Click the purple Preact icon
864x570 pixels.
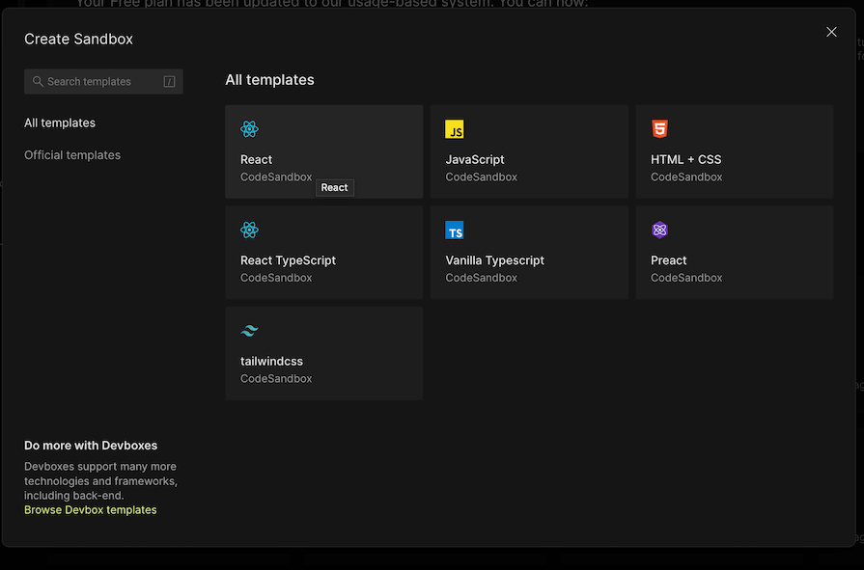tap(659, 230)
